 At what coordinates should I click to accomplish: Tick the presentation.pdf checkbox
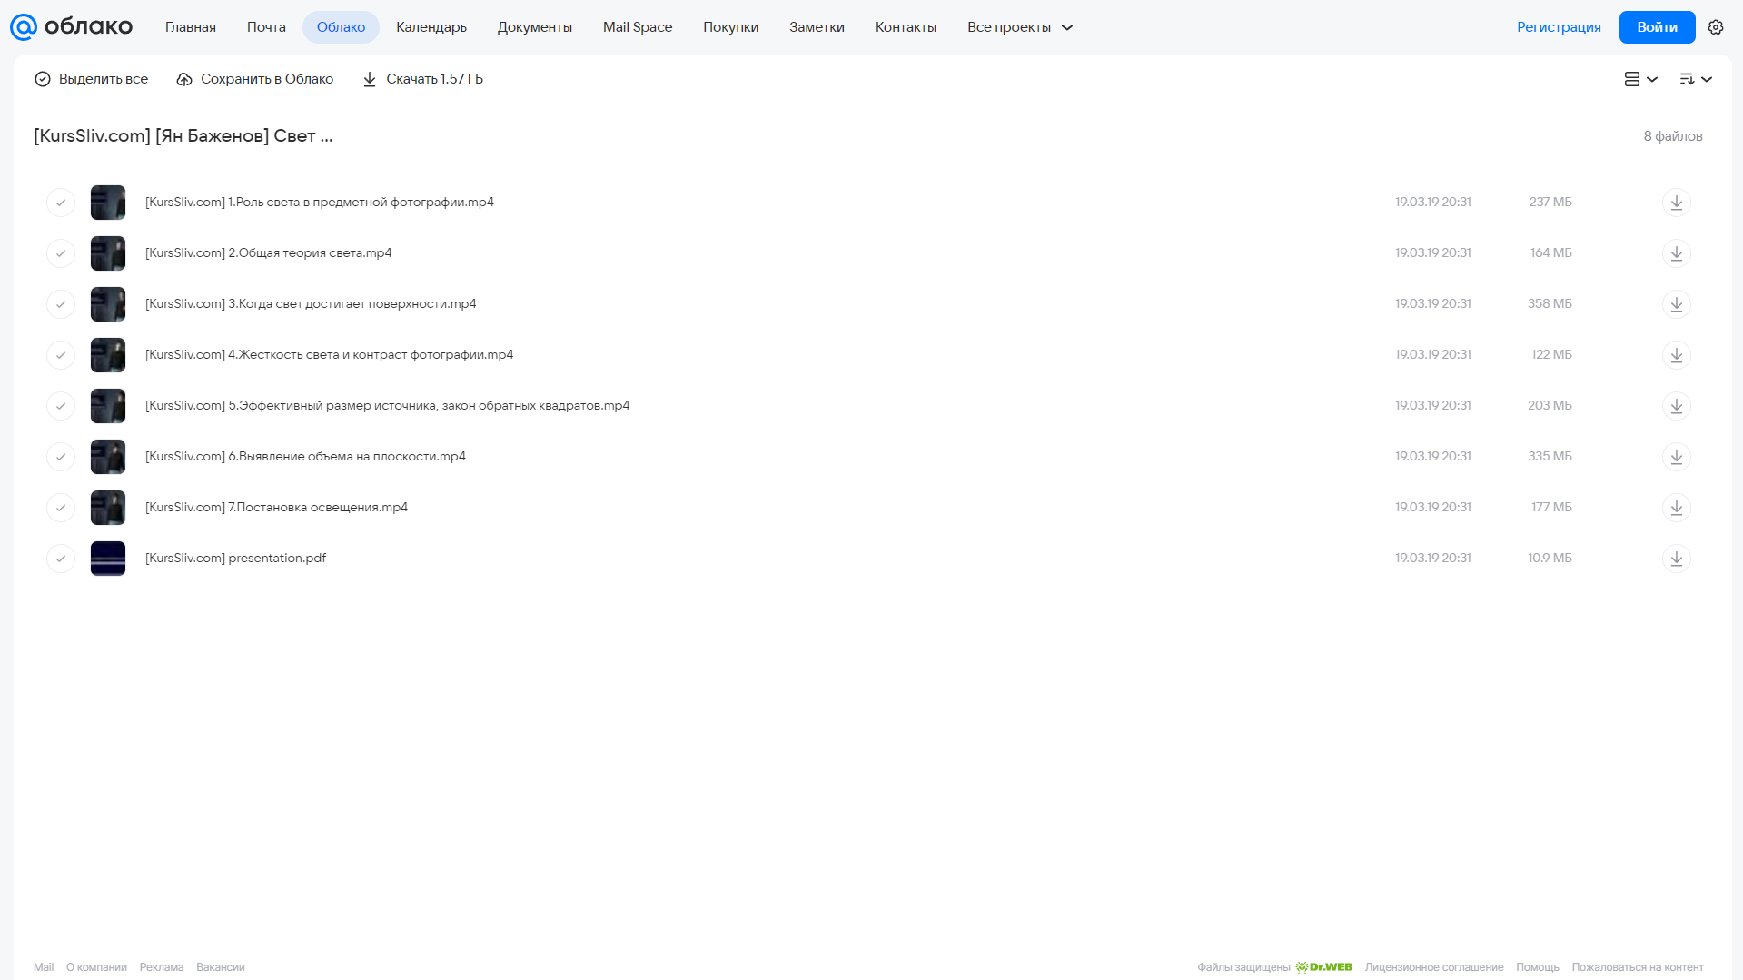[61, 559]
